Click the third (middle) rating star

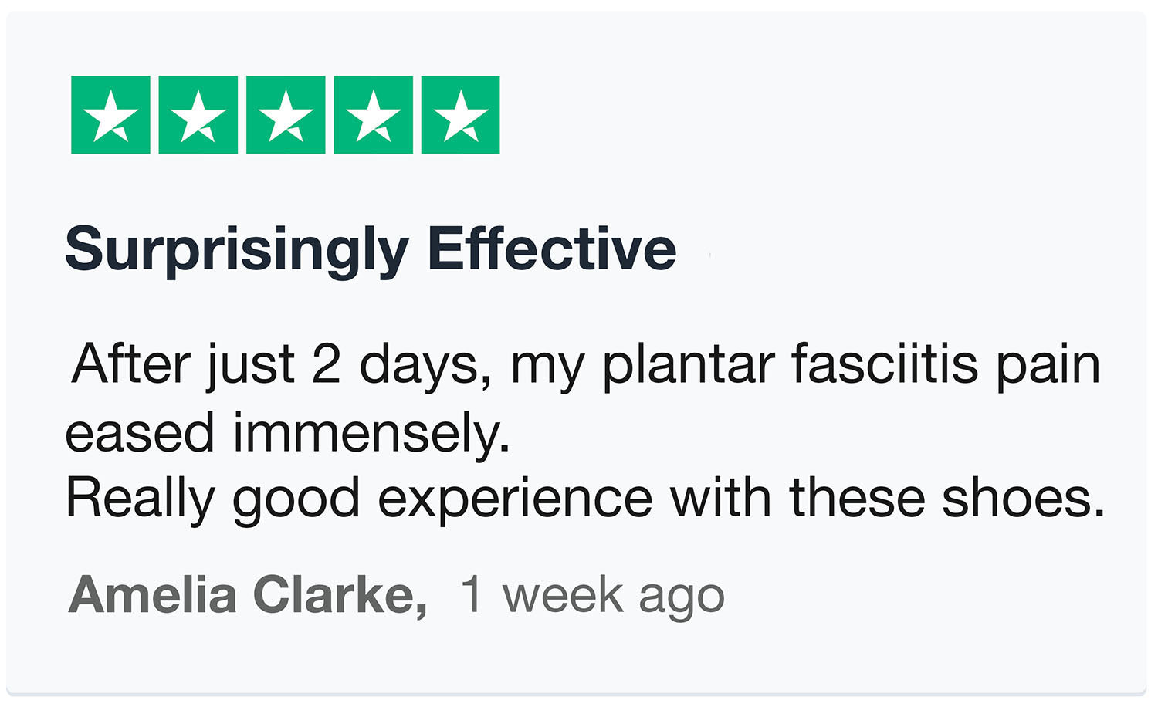tap(286, 115)
